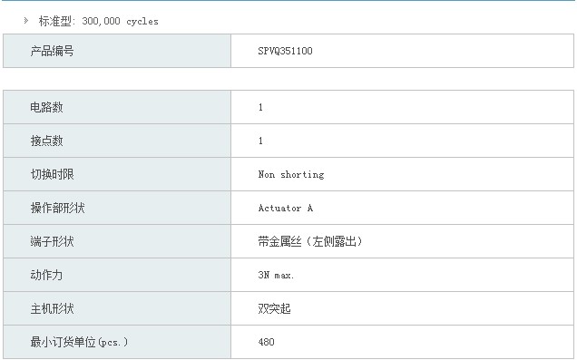Select the Non shorting value
577x360 pixels.
291,175
